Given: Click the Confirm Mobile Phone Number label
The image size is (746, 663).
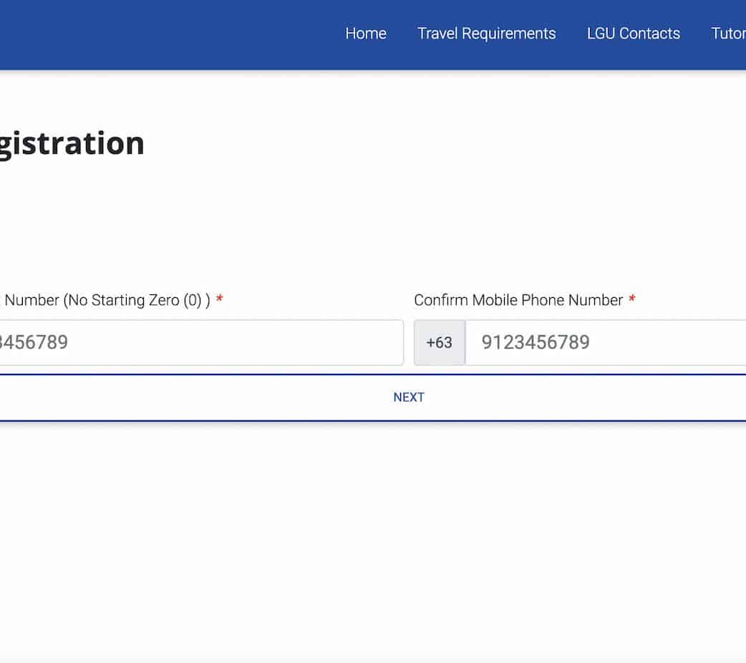Looking at the screenshot, I should [518, 300].
